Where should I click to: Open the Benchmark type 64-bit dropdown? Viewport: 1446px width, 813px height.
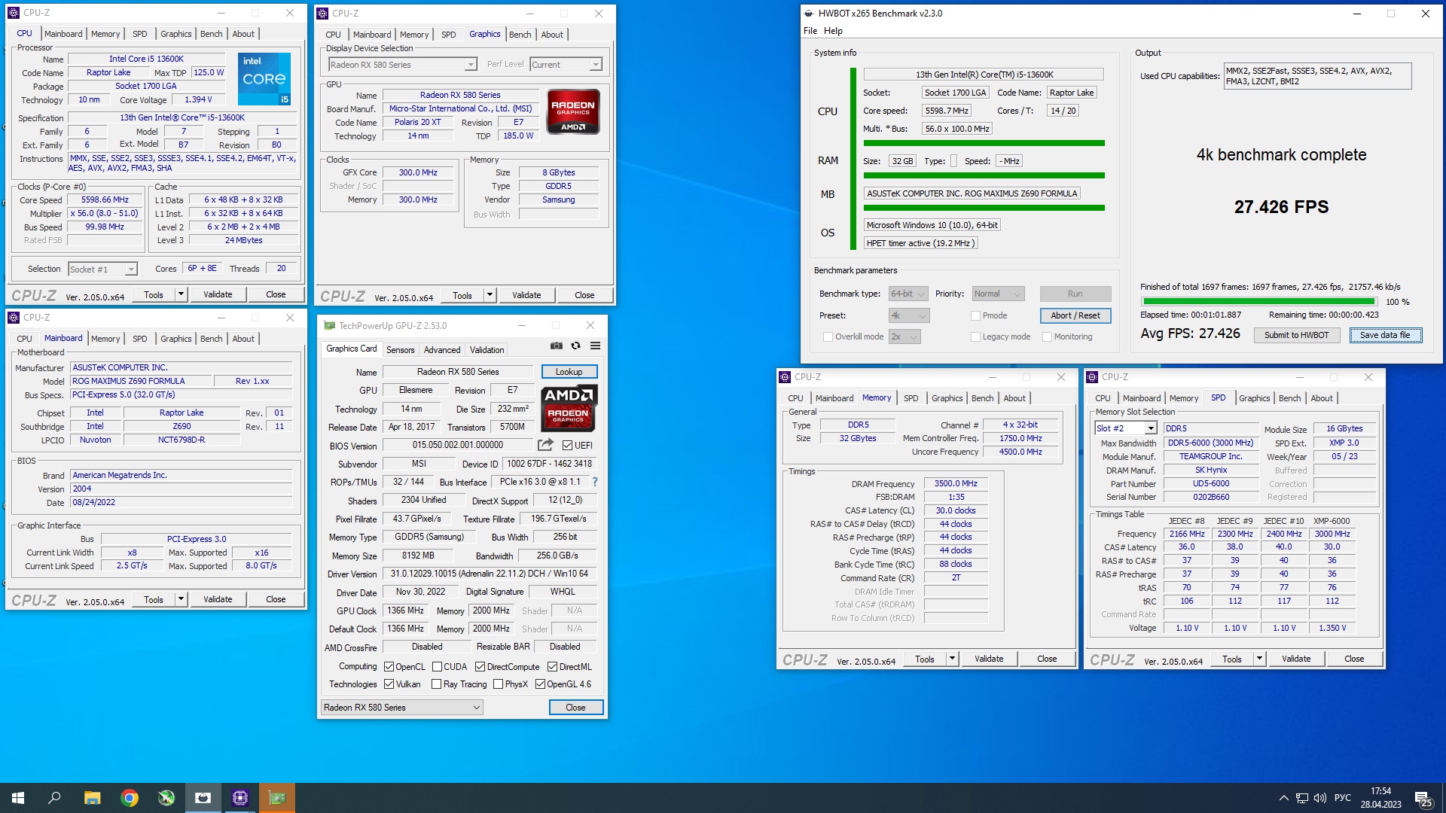(x=908, y=294)
